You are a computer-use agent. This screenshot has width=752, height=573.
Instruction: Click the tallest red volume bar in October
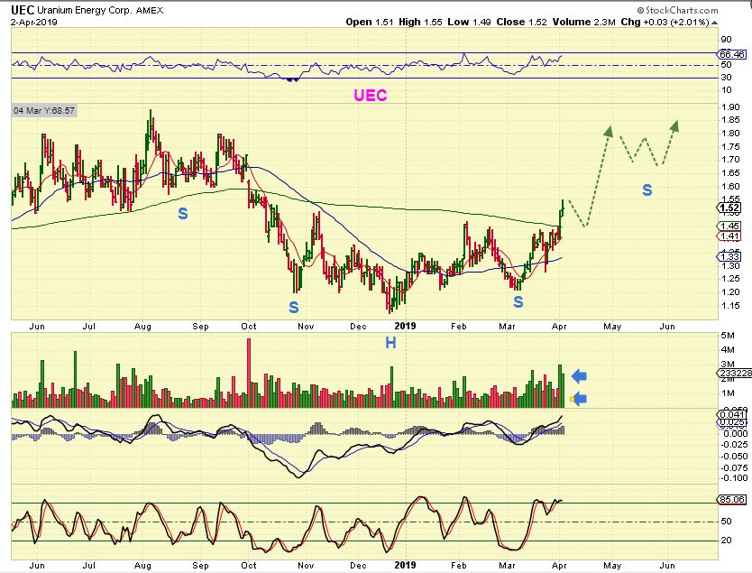pos(247,372)
